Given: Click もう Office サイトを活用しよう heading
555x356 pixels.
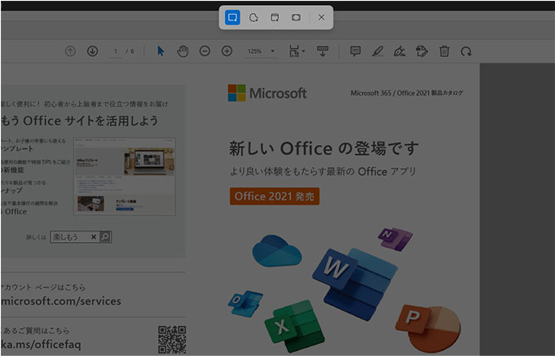Looking at the screenshot, I should click(x=79, y=121).
